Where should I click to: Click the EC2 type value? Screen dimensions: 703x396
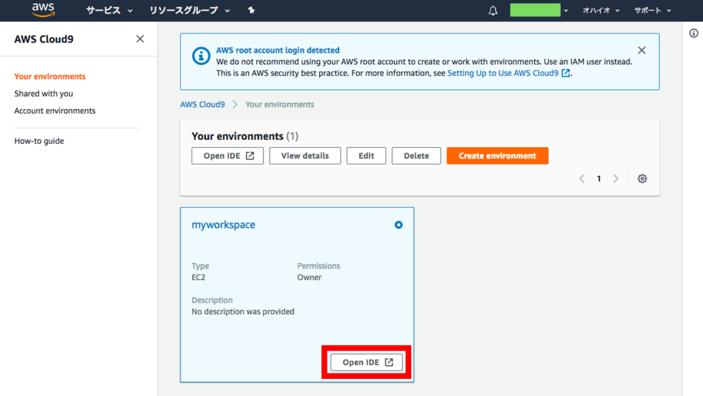pos(198,277)
